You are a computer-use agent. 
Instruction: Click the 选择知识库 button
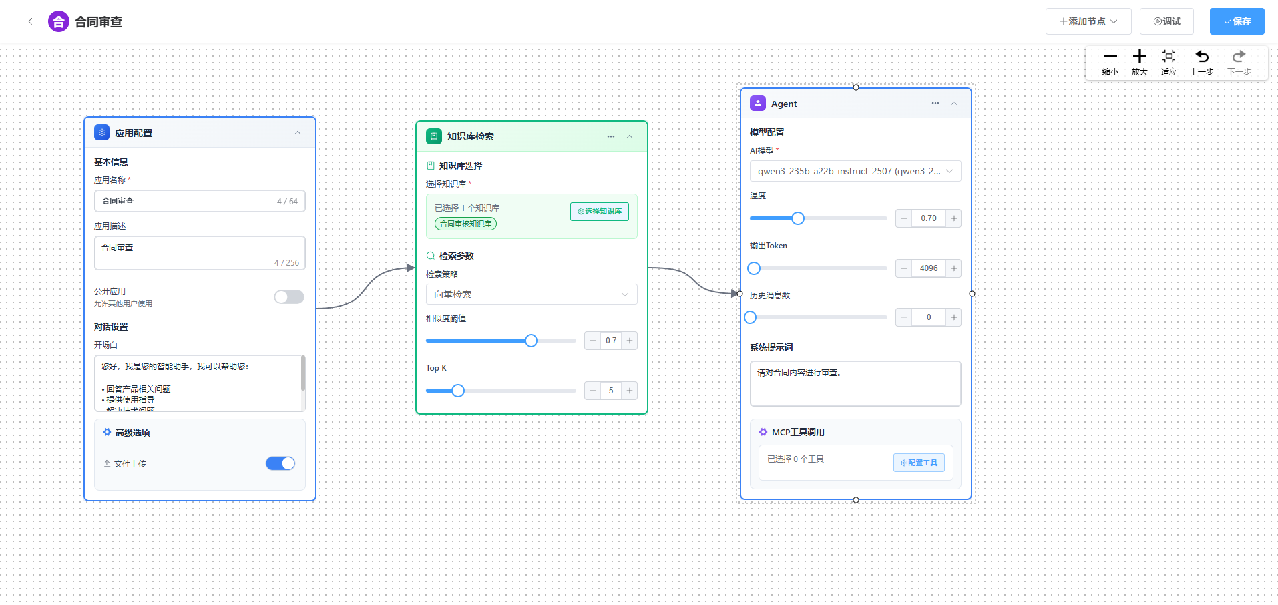[x=599, y=211]
